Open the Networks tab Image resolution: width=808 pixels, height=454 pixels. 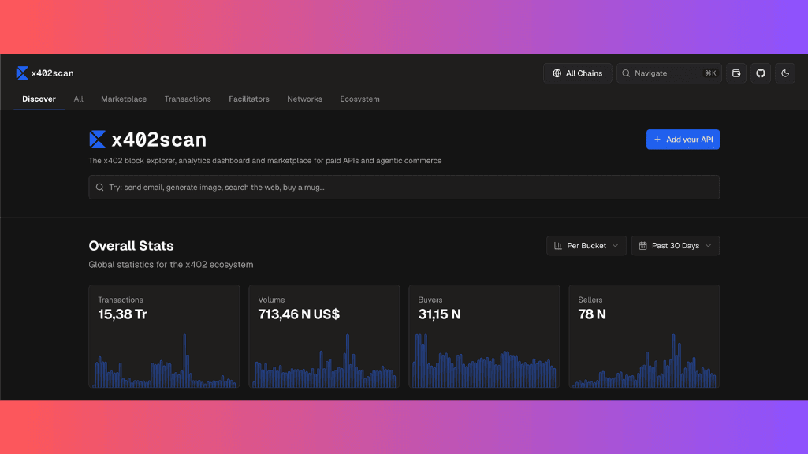(304, 99)
